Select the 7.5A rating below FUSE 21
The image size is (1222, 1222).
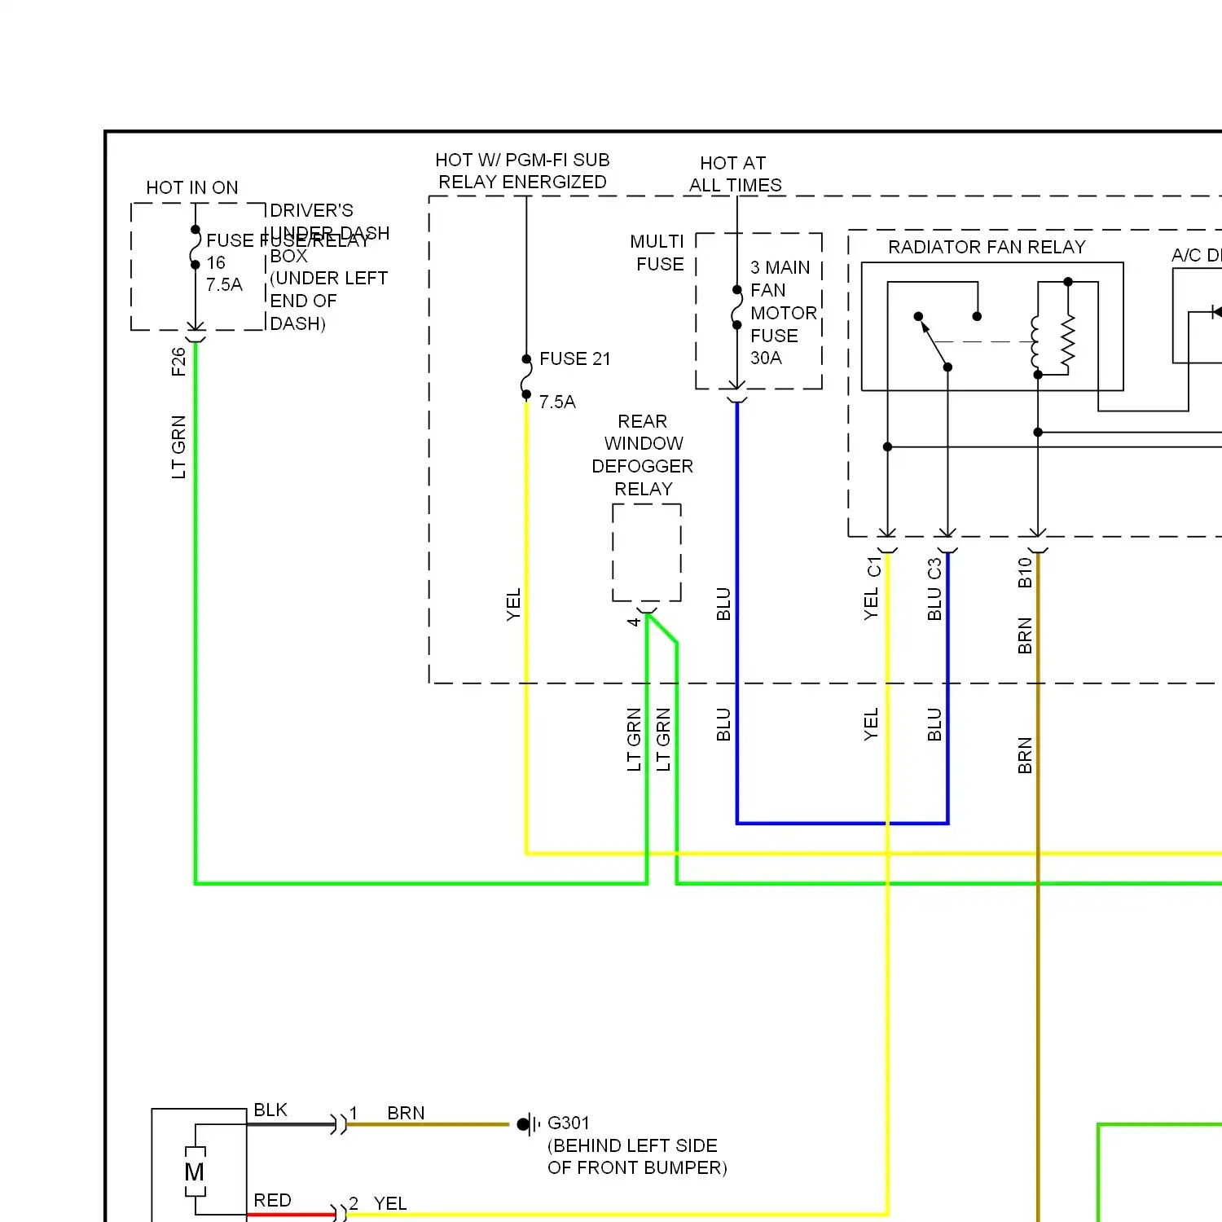pos(557,402)
